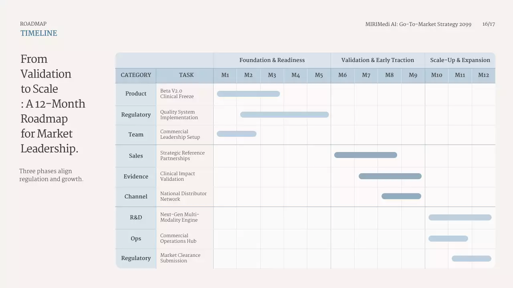513x288 pixels.
Task: Click the Validation & Early Traction header
Action: 378,60
